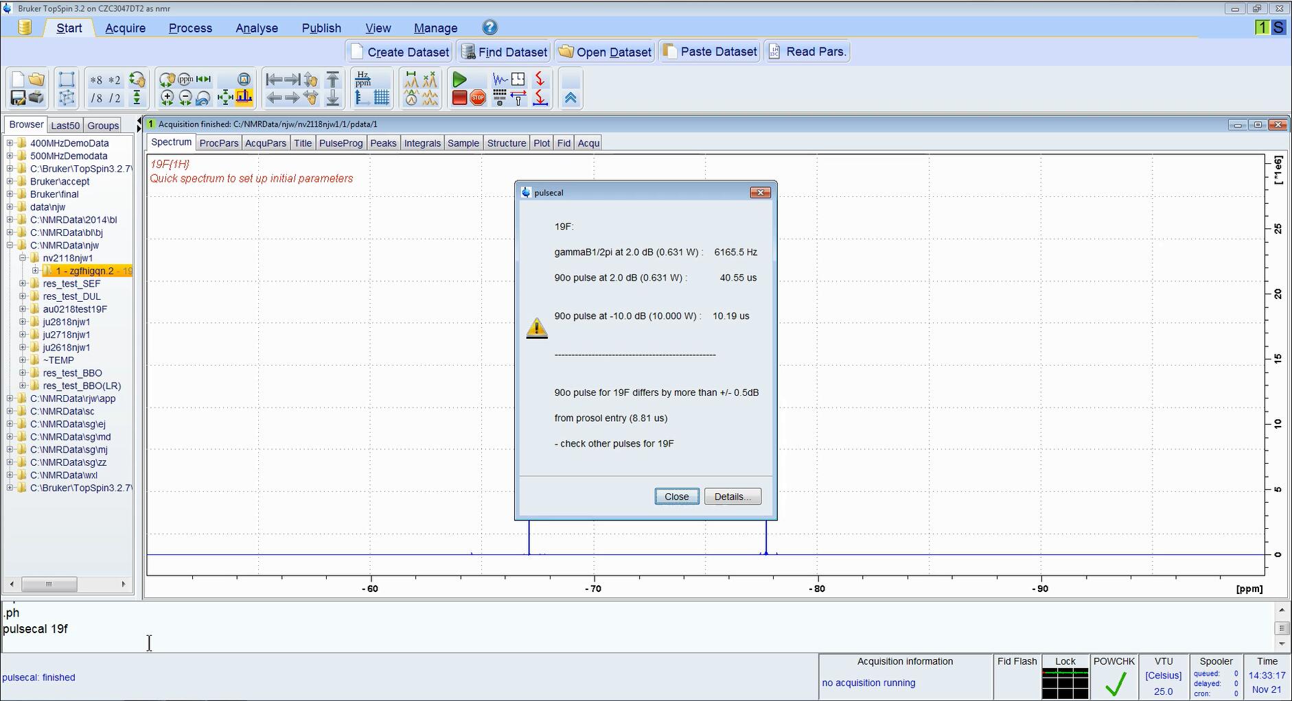Open the Analyse menu
Screen dimensions: 1292x701
[x=257, y=28]
